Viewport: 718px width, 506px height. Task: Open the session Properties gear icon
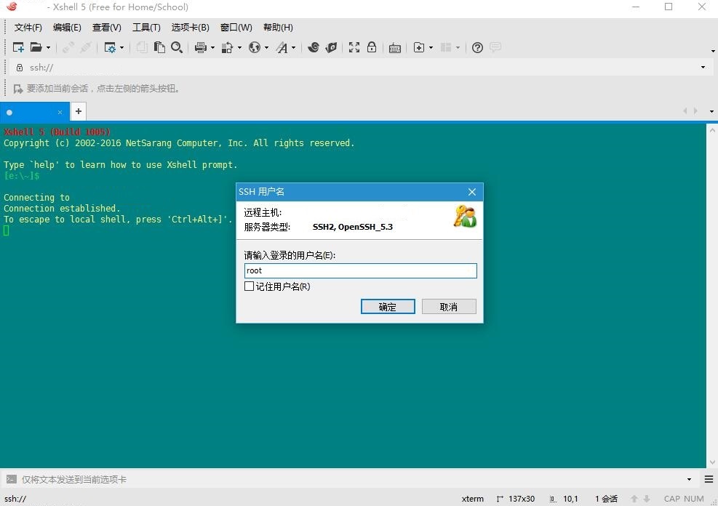(110, 47)
